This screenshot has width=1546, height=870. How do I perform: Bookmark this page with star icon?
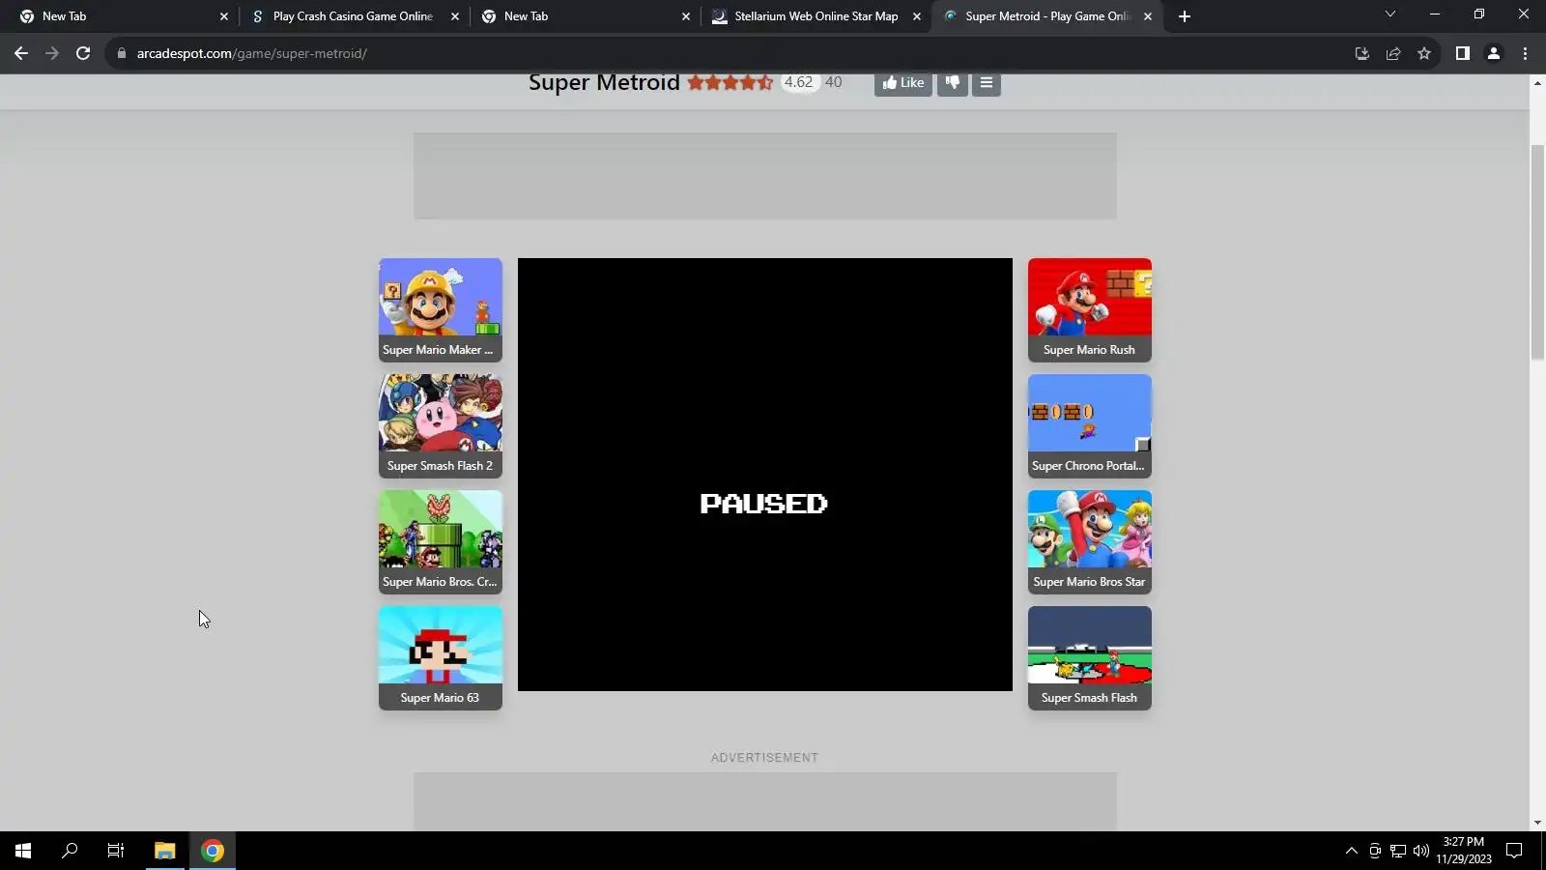tap(1424, 53)
